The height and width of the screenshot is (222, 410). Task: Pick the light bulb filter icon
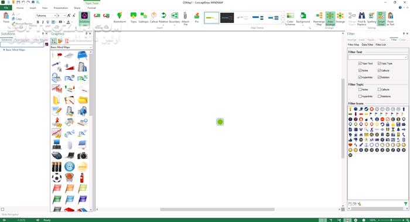click(350, 109)
